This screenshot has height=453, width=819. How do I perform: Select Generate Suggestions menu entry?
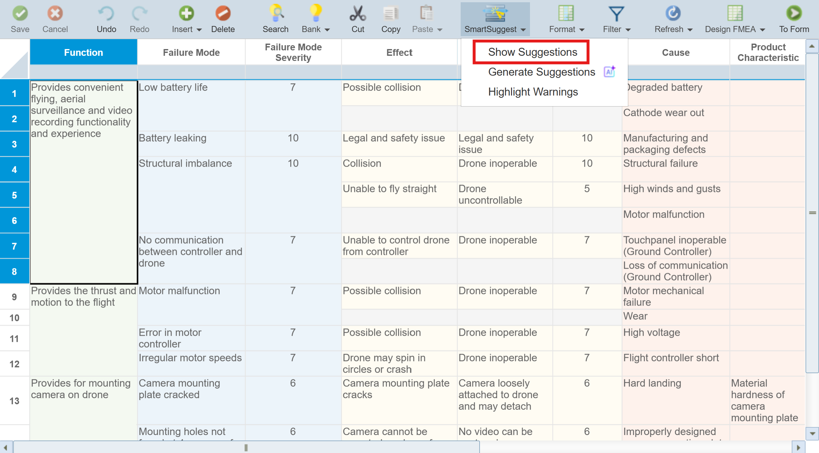tap(542, 72)
